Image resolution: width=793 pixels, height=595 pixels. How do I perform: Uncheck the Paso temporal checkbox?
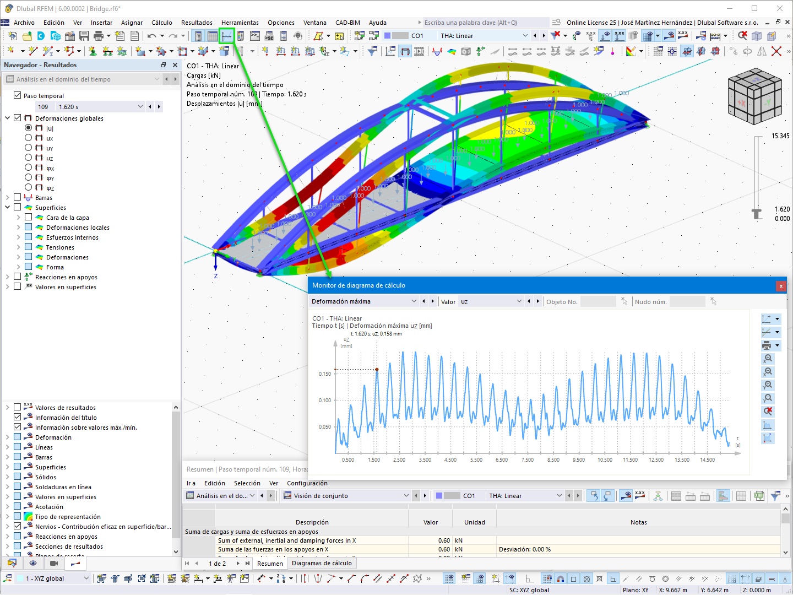(17, 95)
